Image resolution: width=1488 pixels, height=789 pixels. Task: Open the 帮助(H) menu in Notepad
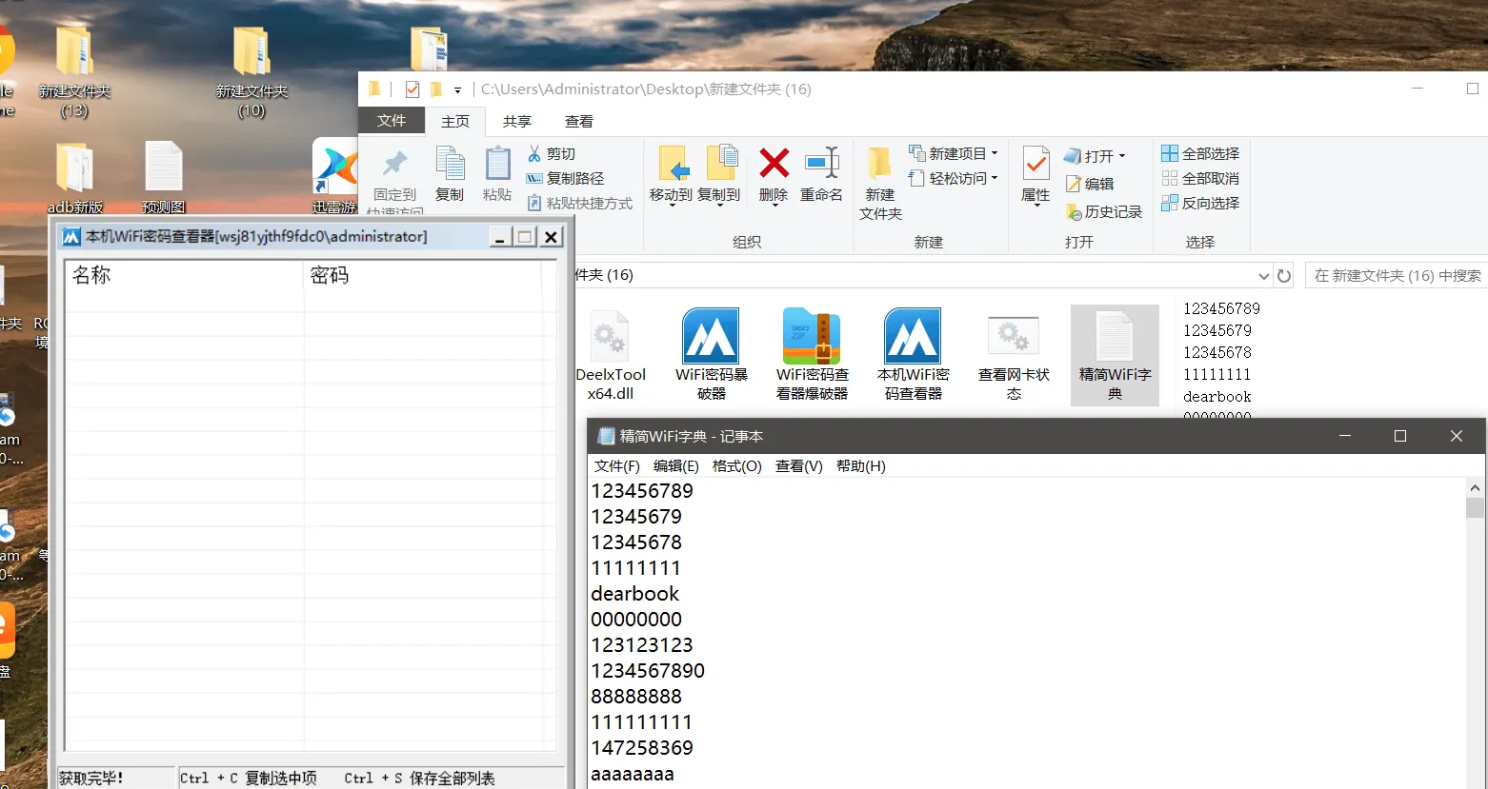(861, 465)
